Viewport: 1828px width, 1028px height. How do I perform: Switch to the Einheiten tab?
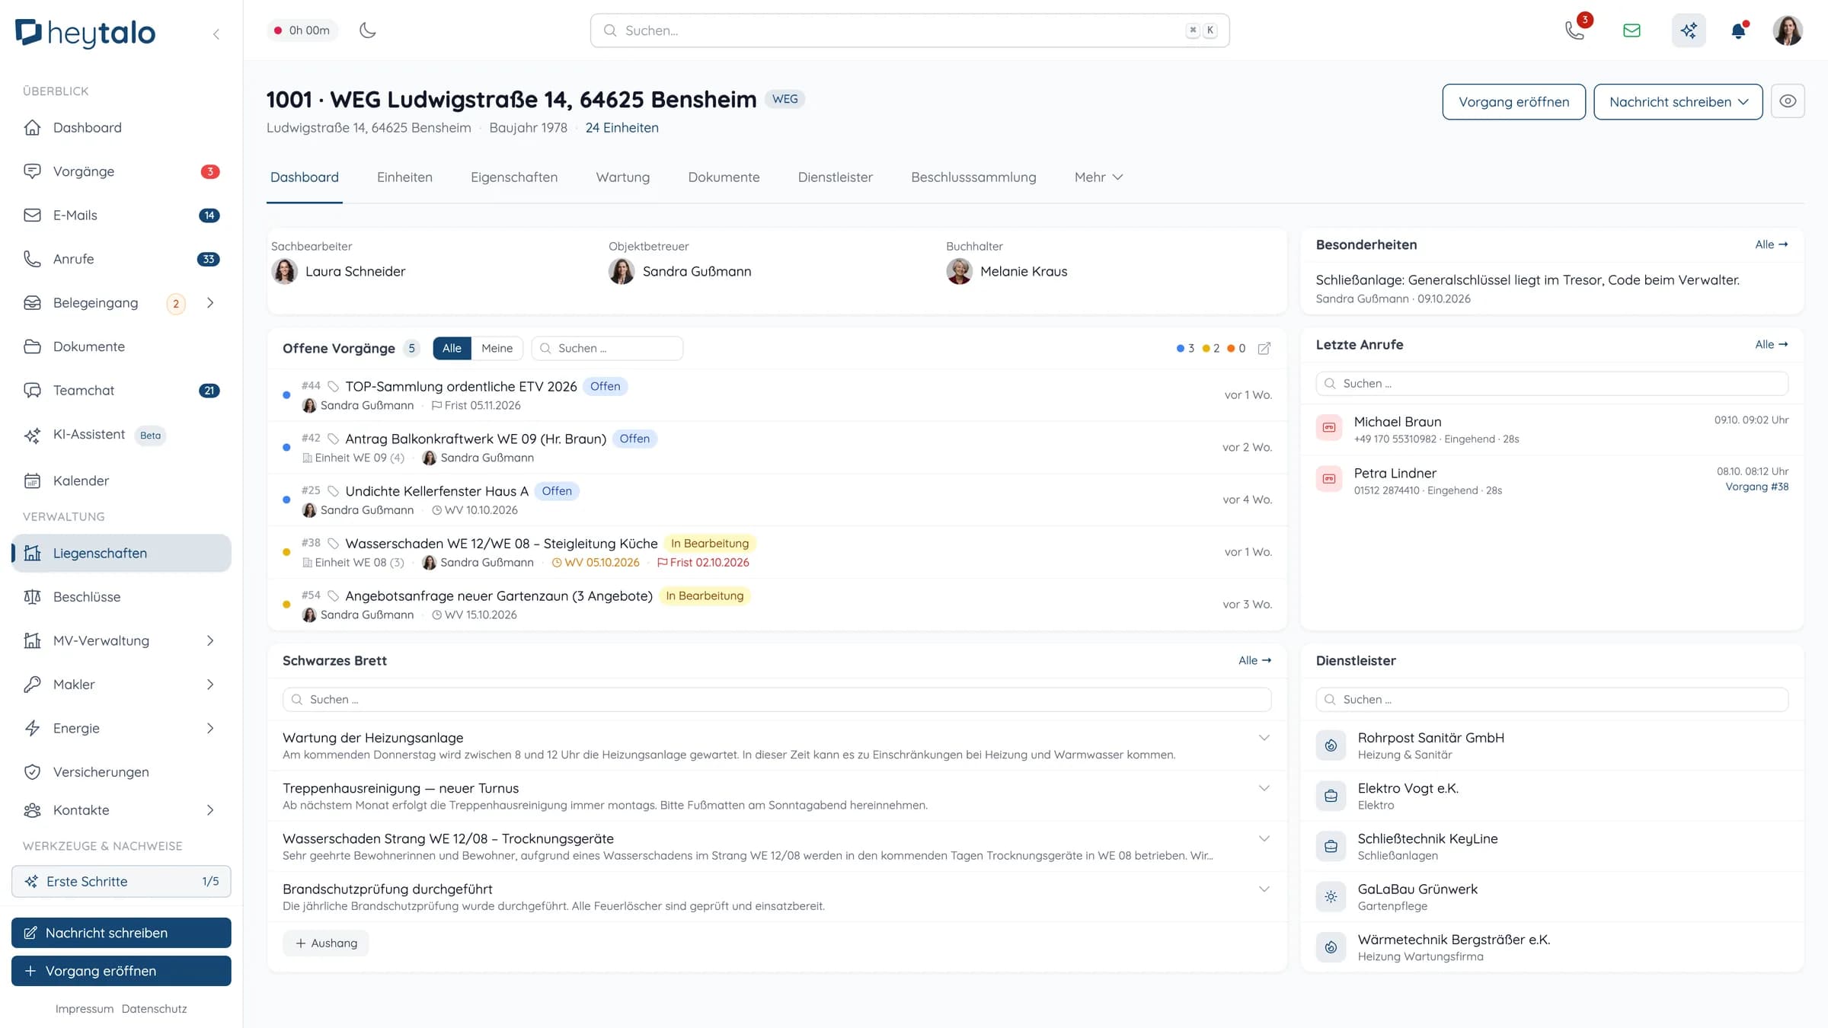tap(404, 177)
